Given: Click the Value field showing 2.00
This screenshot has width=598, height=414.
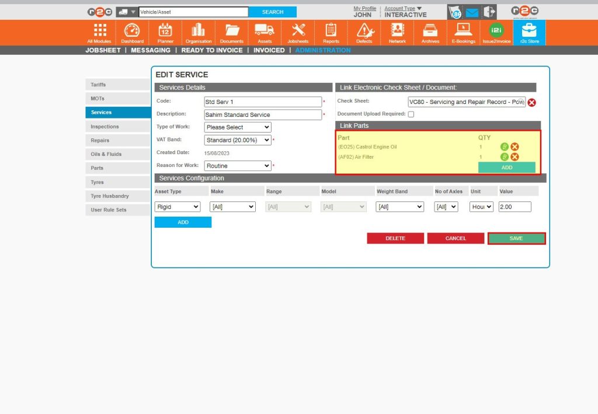Looking at the screenshot, I should point(515,207).
